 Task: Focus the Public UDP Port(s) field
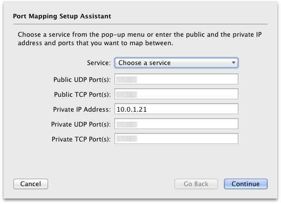[x=176, y=79]
